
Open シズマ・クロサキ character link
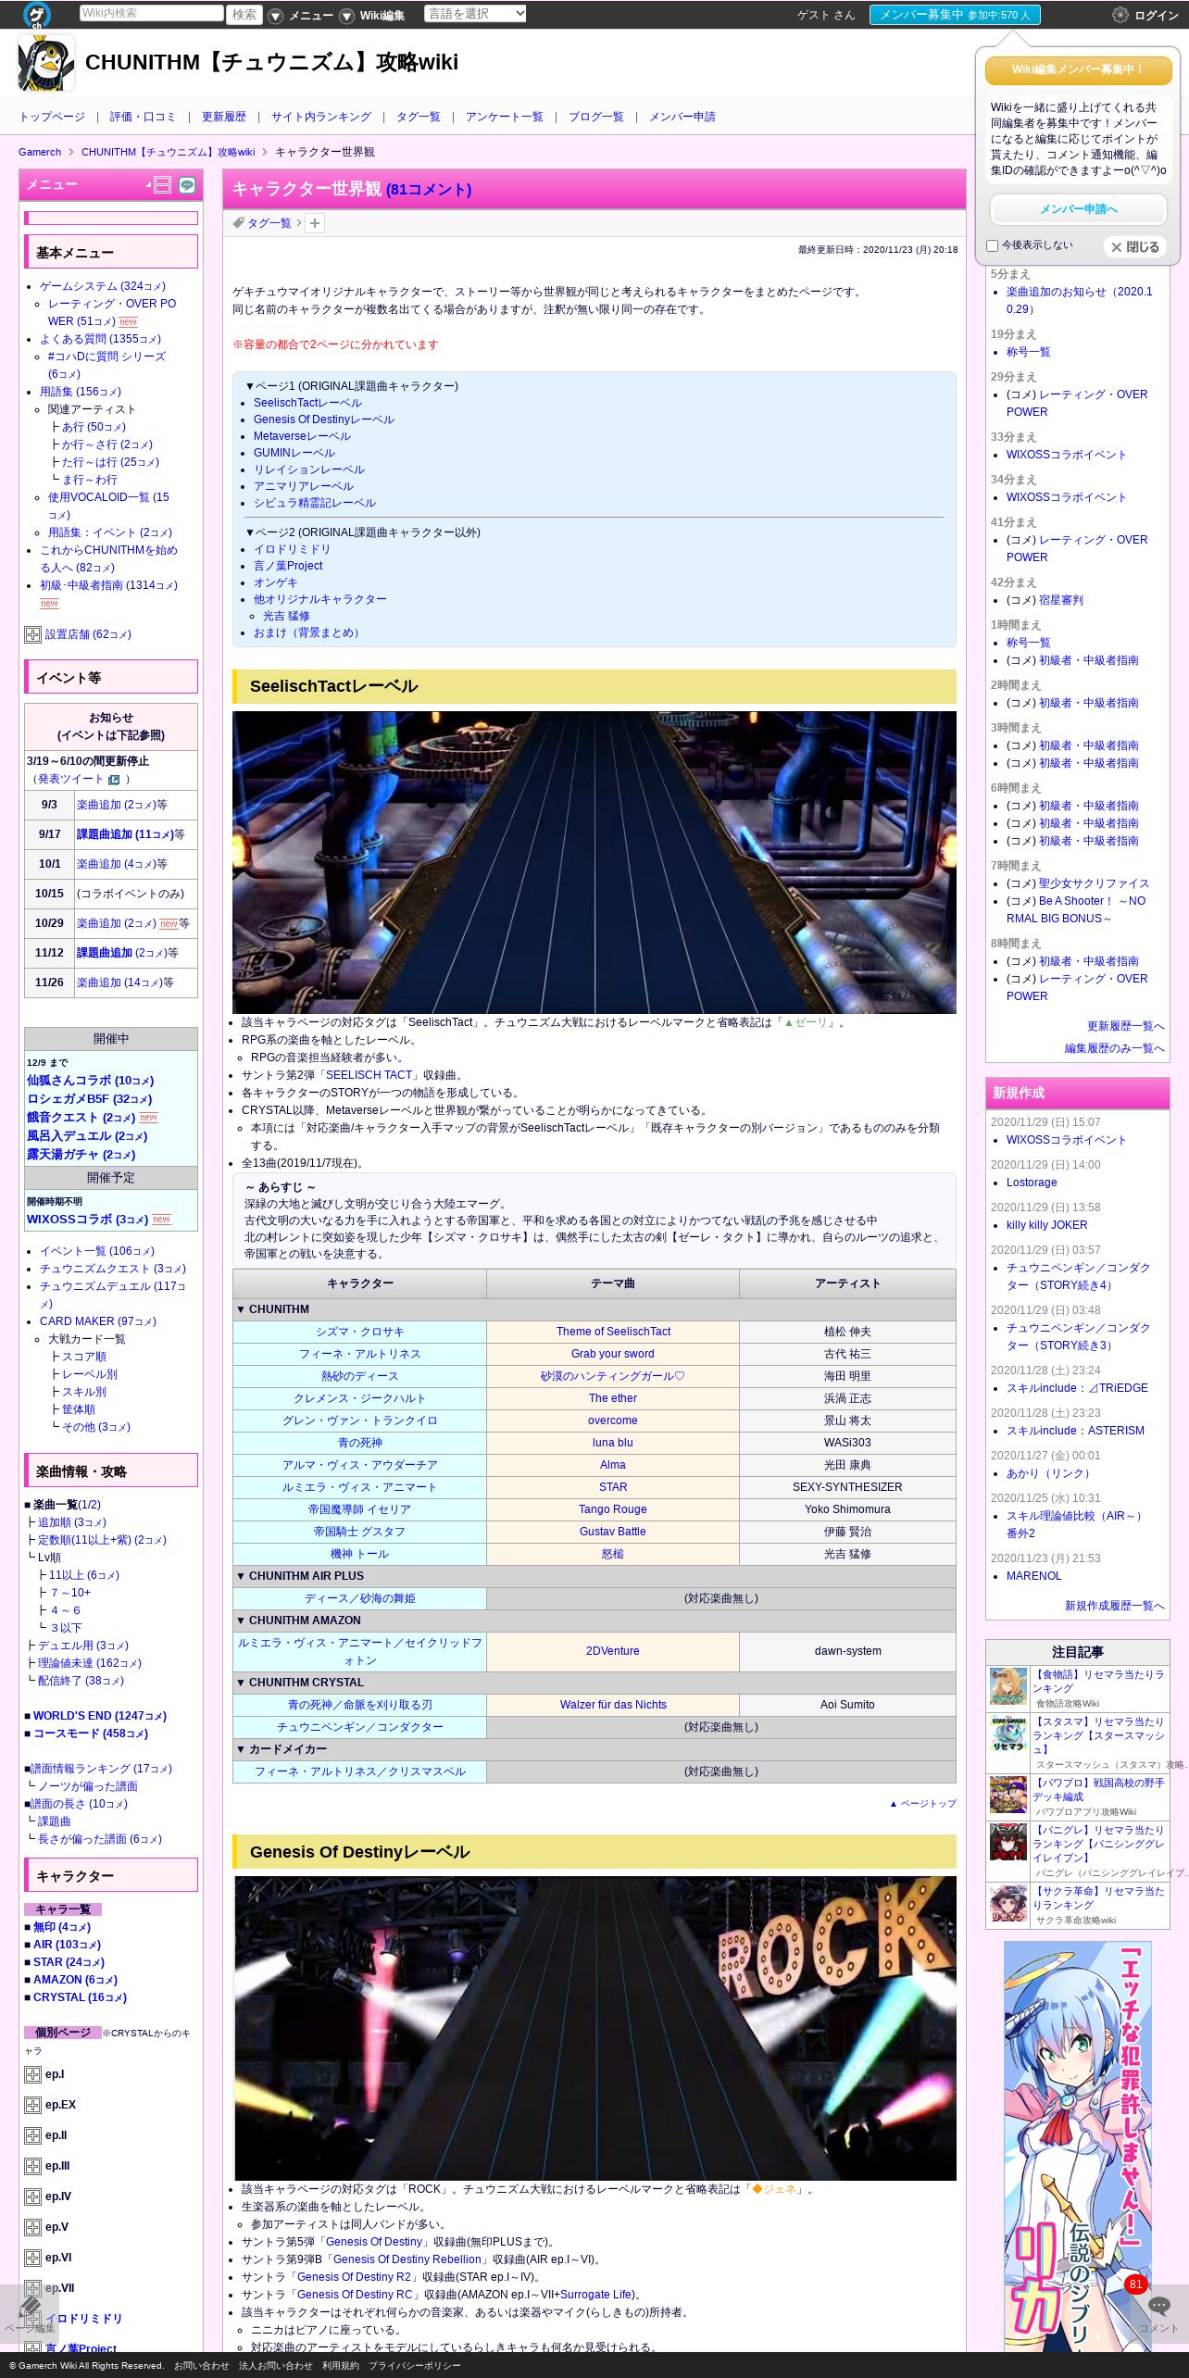coord(360,1332)
